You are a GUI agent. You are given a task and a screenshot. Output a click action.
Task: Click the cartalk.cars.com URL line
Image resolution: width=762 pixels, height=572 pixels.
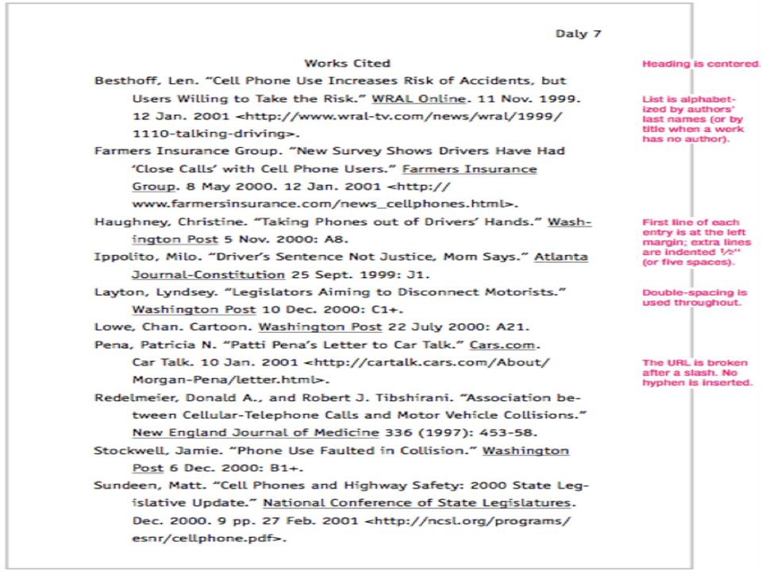426,362
